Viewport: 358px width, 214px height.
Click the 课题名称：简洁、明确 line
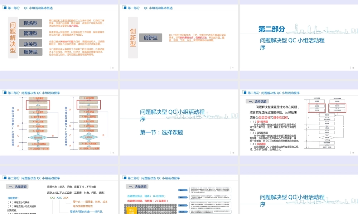72,187
